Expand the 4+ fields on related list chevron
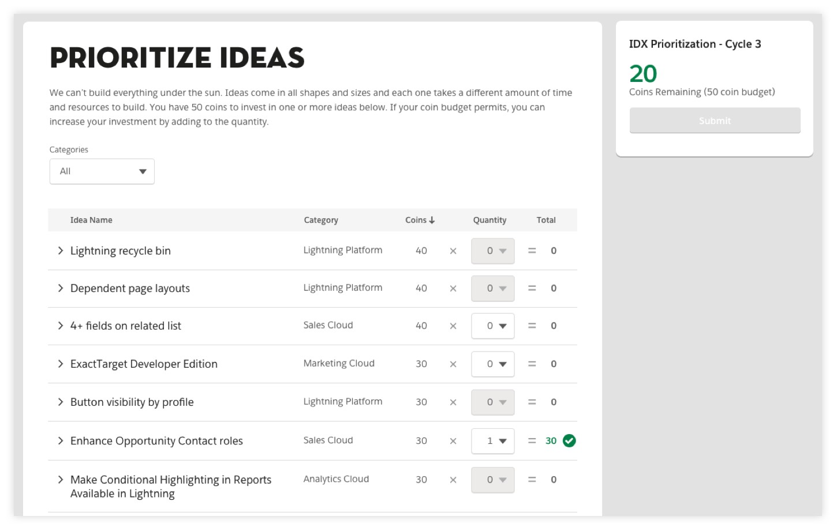The image size is (837, 531). coord(61,326)
